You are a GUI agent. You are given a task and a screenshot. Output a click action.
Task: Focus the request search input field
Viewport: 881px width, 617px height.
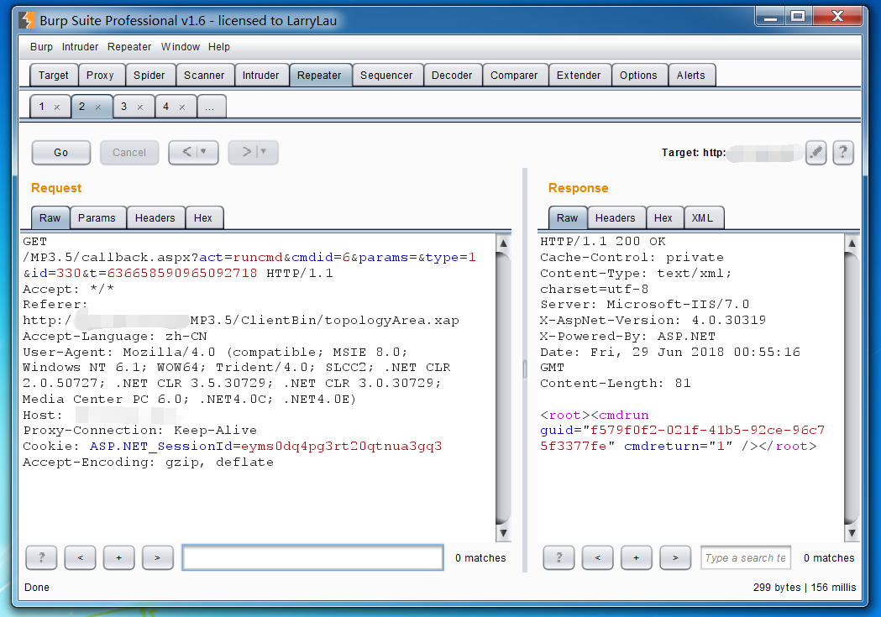click(x=313, y=557)
